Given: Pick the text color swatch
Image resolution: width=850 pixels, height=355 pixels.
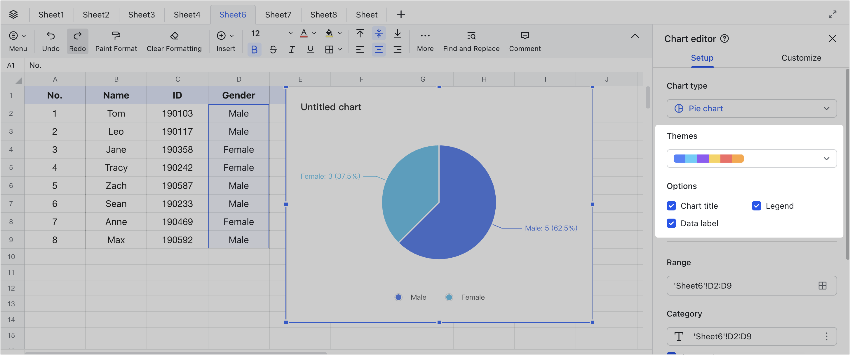Looking at the screenshot, I should click(304, 33).
